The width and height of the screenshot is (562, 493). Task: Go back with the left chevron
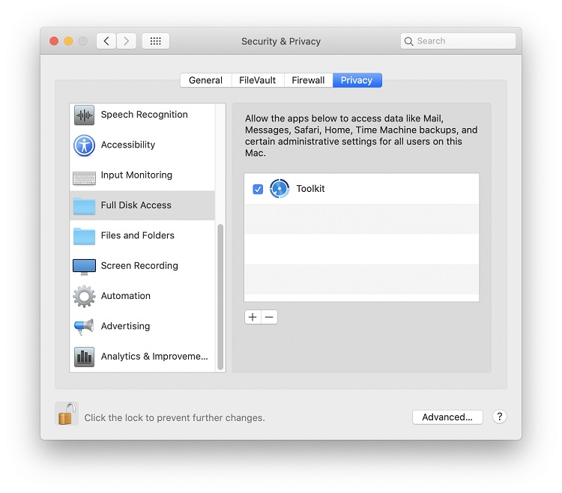106,41
